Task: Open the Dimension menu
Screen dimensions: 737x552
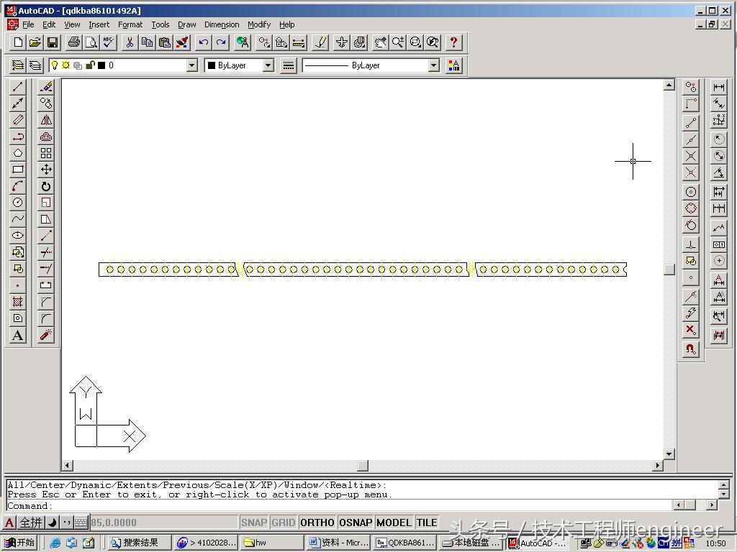Action: pos(222,24)
